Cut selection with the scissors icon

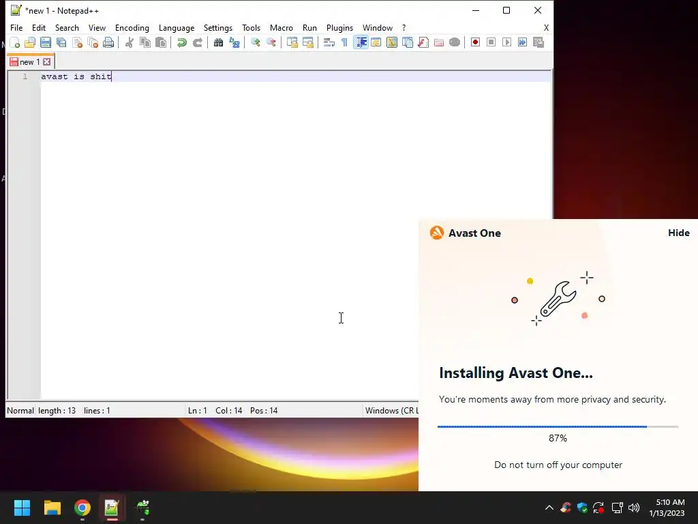coord(129,42)
